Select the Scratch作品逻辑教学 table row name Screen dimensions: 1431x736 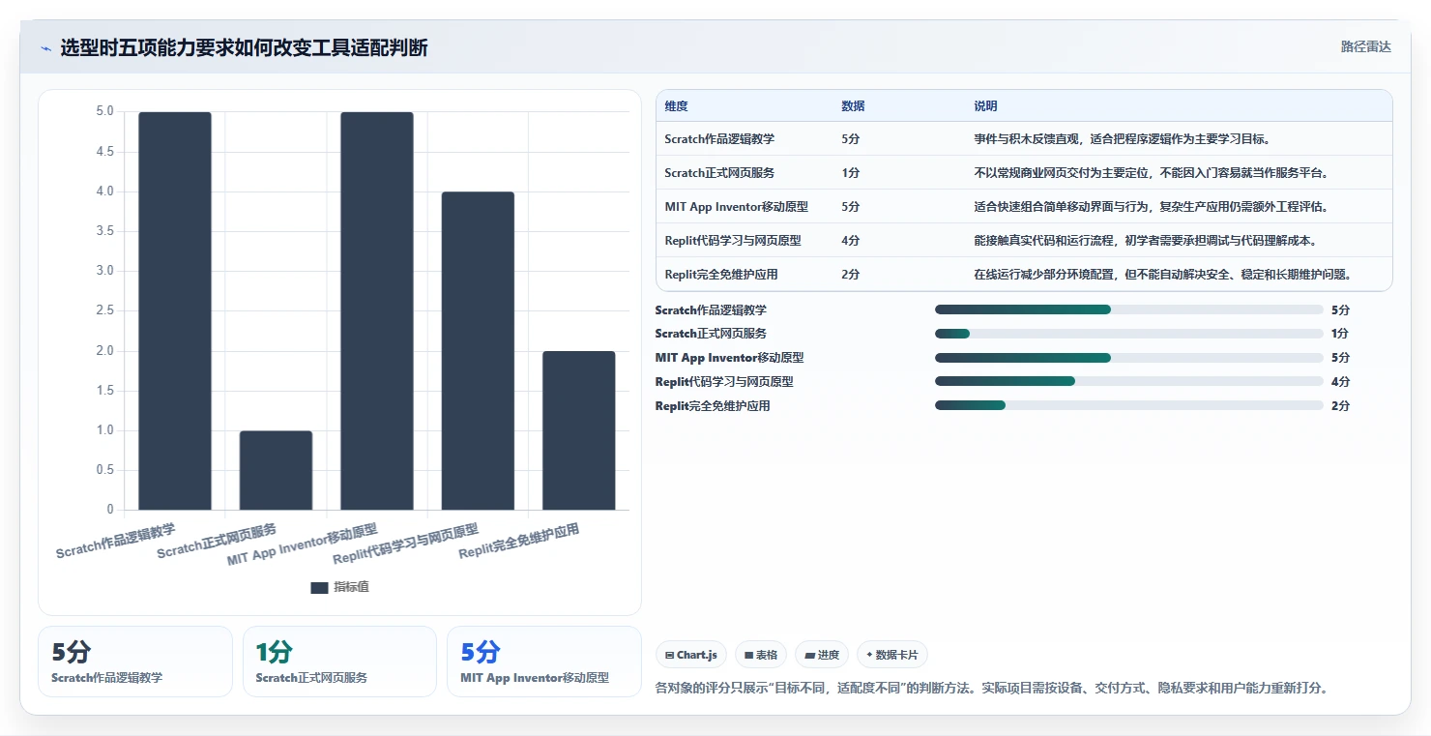tap(719, 139)
